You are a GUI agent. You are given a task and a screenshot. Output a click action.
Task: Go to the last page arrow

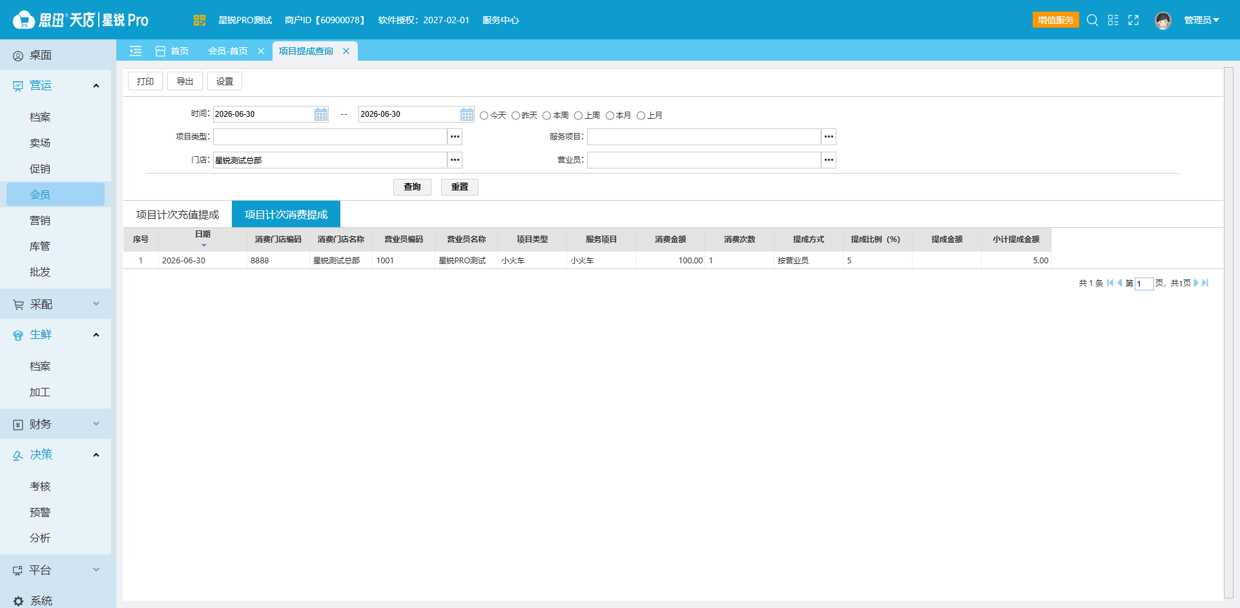(1205, 283)
